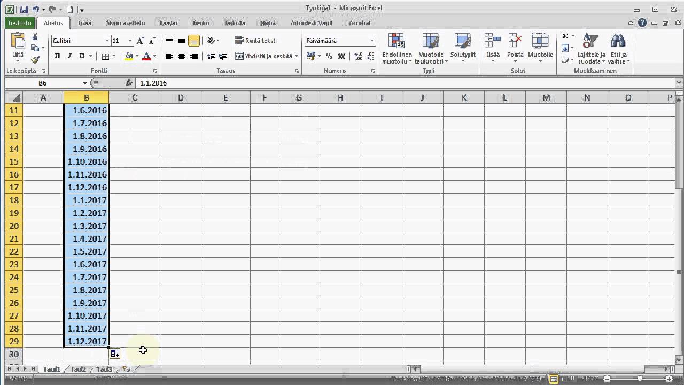Save the workbook from quick access toolbar
The image size is (684, 385).
pos(23,10)
